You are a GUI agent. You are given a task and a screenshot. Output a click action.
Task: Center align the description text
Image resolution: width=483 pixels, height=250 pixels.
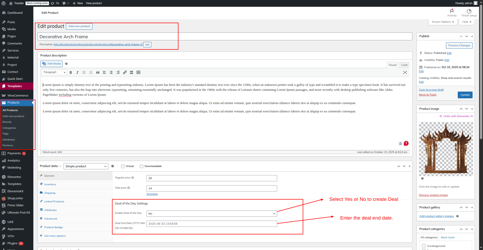[x=111, y=73]
